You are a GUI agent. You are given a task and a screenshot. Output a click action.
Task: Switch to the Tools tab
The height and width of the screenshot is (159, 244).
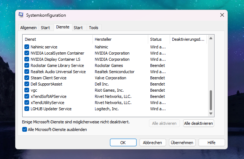(94, 28)
